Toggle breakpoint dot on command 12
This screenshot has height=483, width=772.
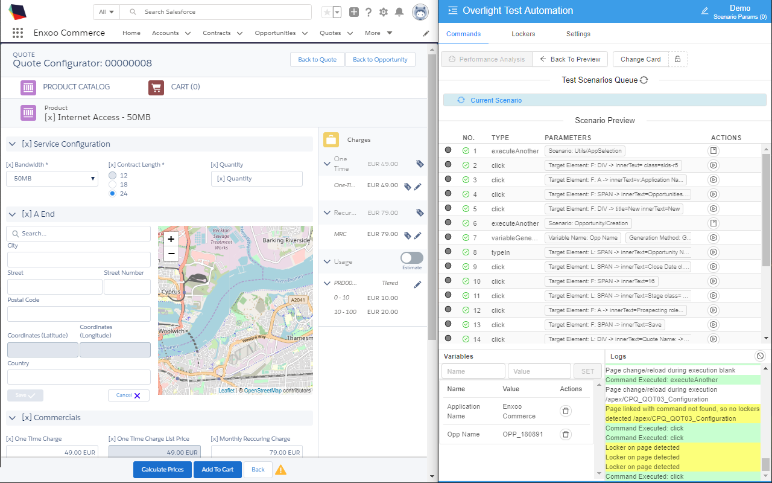pos(448,309)
